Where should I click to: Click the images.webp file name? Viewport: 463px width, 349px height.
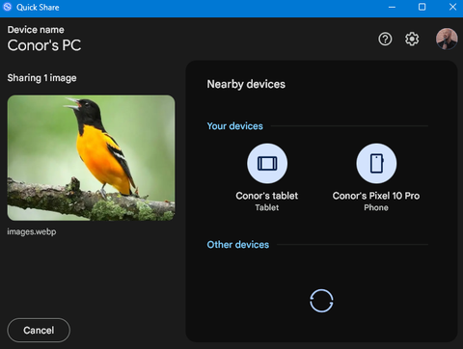[x=32, y=231]
